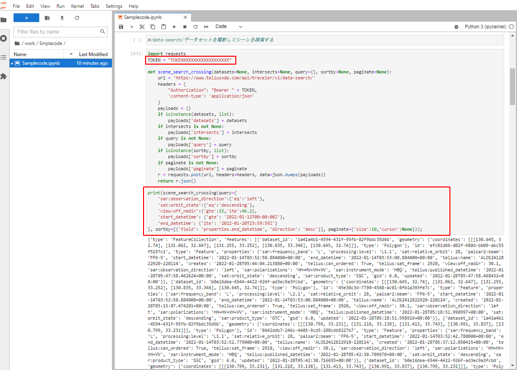
Task: Click the blue new launcher plus button
Action: click(x=26, y=18)
